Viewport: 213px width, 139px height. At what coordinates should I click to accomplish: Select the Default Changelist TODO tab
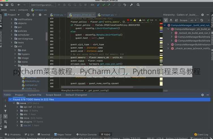tap(76, 95)
